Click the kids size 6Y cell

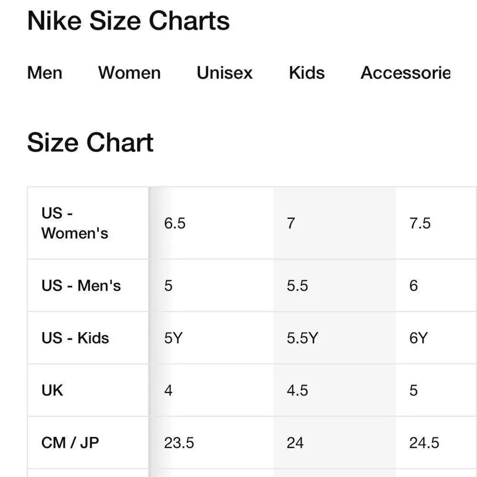436,338
